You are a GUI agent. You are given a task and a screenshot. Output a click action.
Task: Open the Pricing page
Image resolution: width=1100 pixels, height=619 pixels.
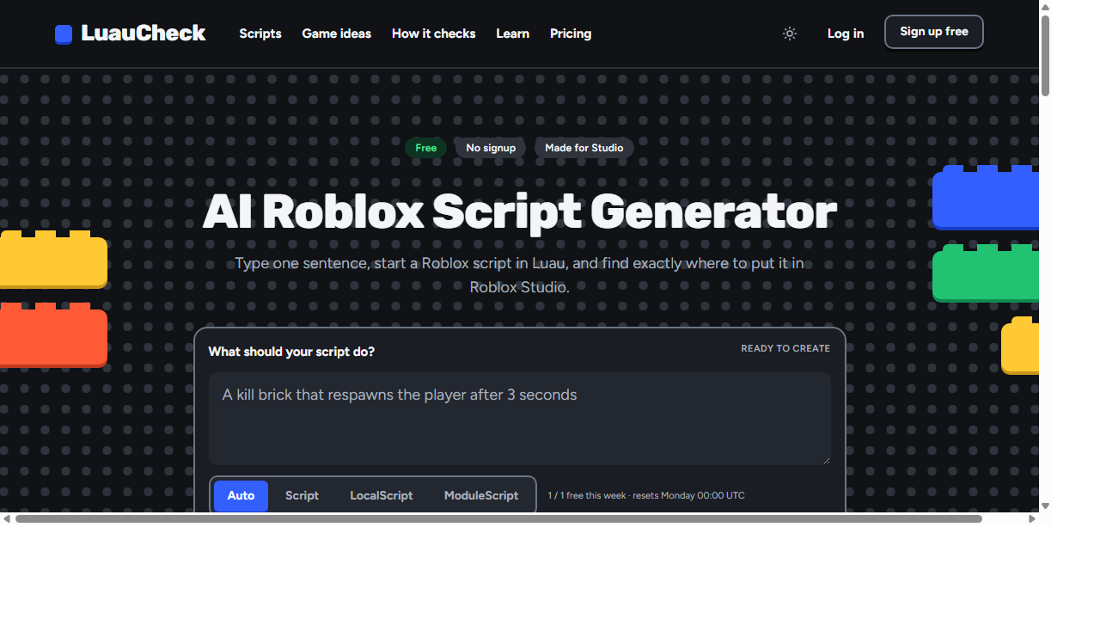pos(571,34)
